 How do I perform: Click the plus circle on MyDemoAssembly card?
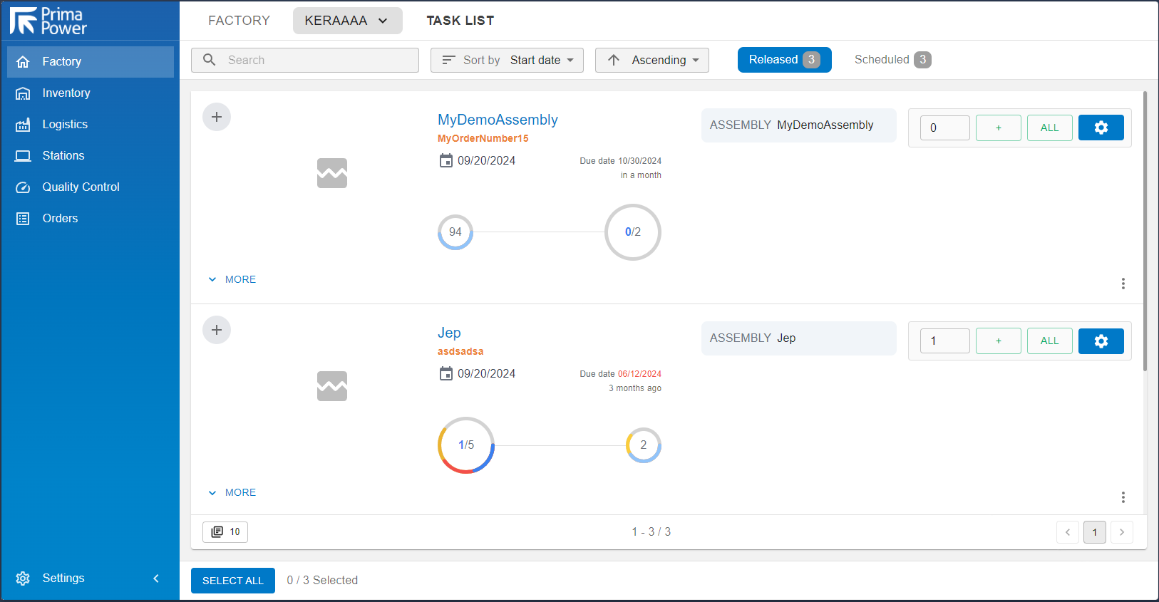click(217, 117)
